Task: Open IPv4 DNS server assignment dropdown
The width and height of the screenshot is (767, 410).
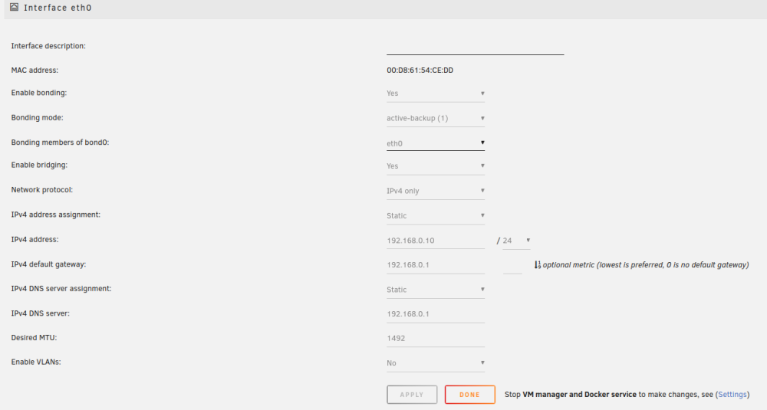Action: [x=436, y=290]
